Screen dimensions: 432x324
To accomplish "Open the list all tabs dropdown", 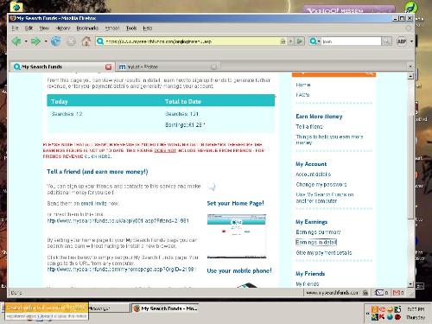I will pos(410,67).
